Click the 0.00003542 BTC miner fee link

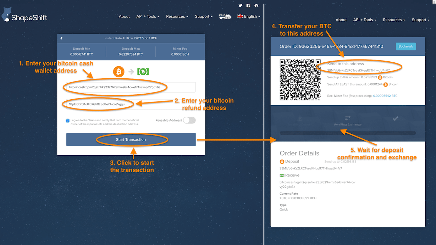click(385, 96)
